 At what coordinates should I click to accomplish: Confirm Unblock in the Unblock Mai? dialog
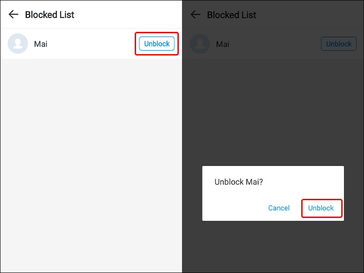coord(321,208)
